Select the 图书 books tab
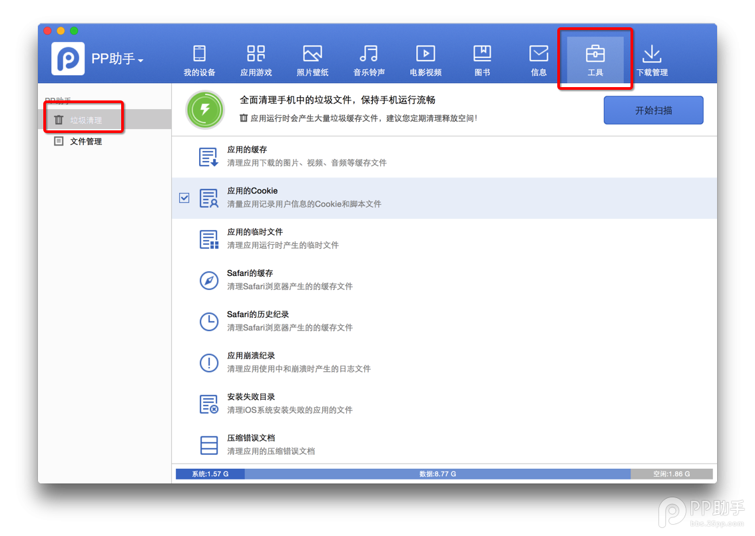The height and width of the screenshot is (536, 755). pos(482,60)
